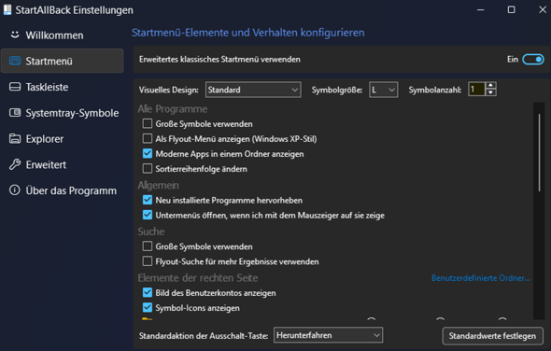Click the settings list vertical scrollbar
Screen dimensions: 551x351
tap(539, 153)
